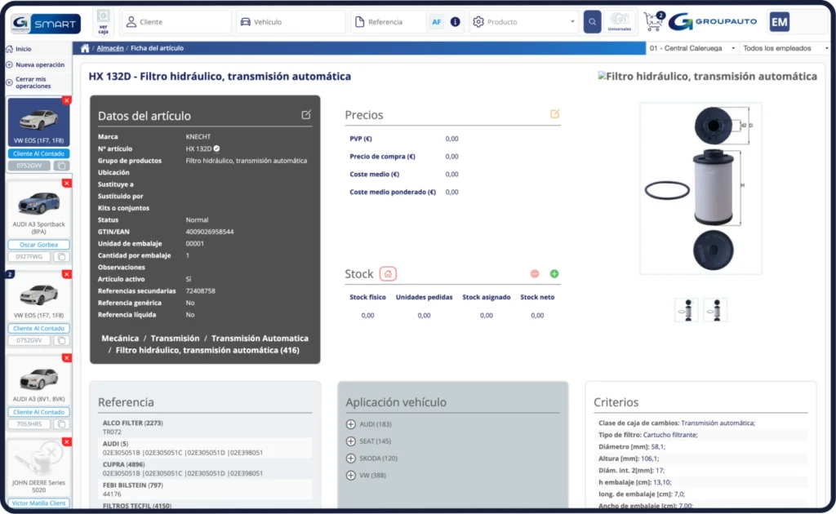
Task: Click the 0927FWG plate button
Action: 29,257
